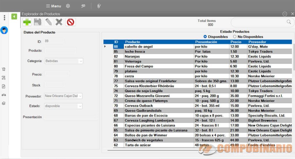Click the red cancel prohibition icon
Image resolution: width=295 pixels, height=159 pixels.
click(71, 22)
